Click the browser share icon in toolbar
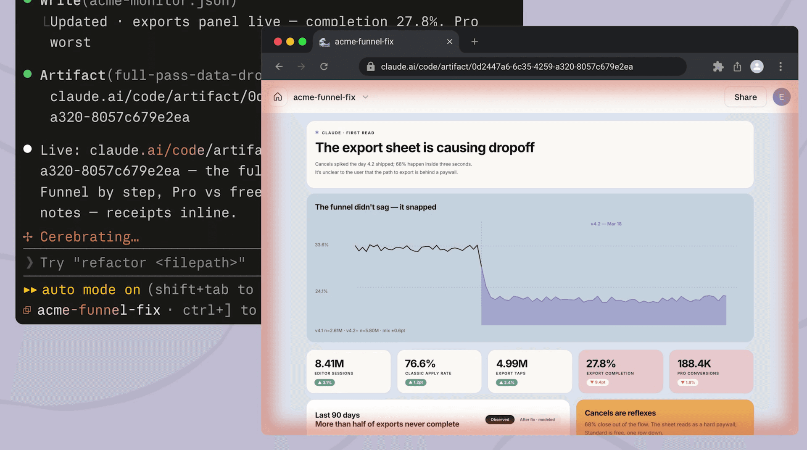 tap(737, 66)
